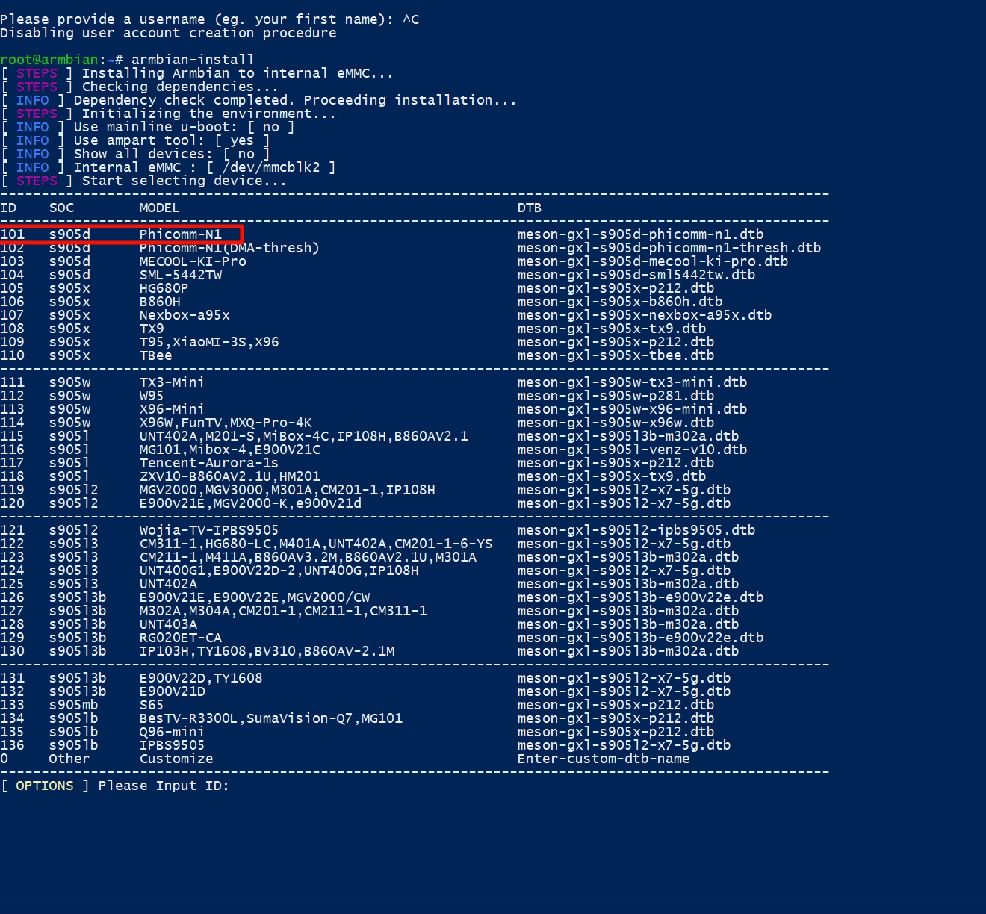Click the RG020ET-CA model row
This screenshot has height=914, width=986.
[x=180, y=638]
